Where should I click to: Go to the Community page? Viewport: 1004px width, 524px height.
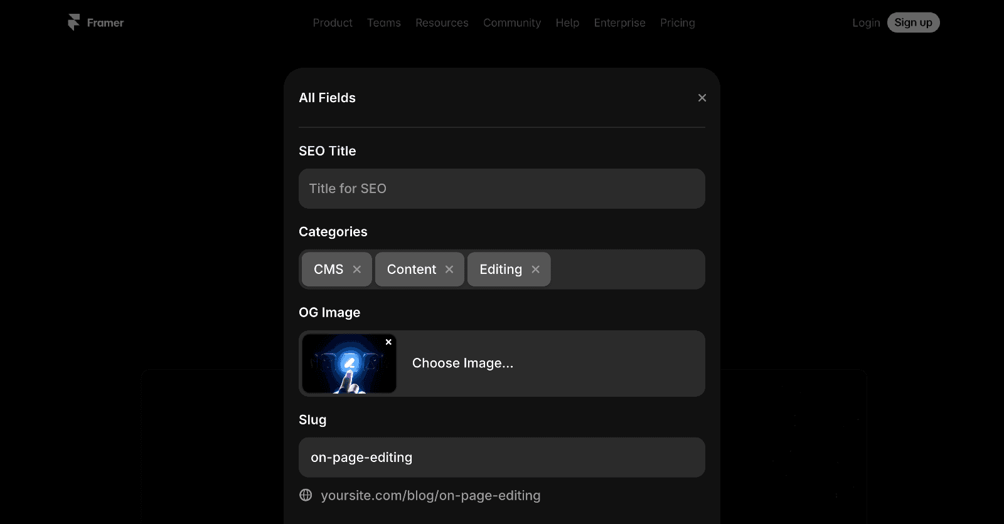click(x=512, y=23)
